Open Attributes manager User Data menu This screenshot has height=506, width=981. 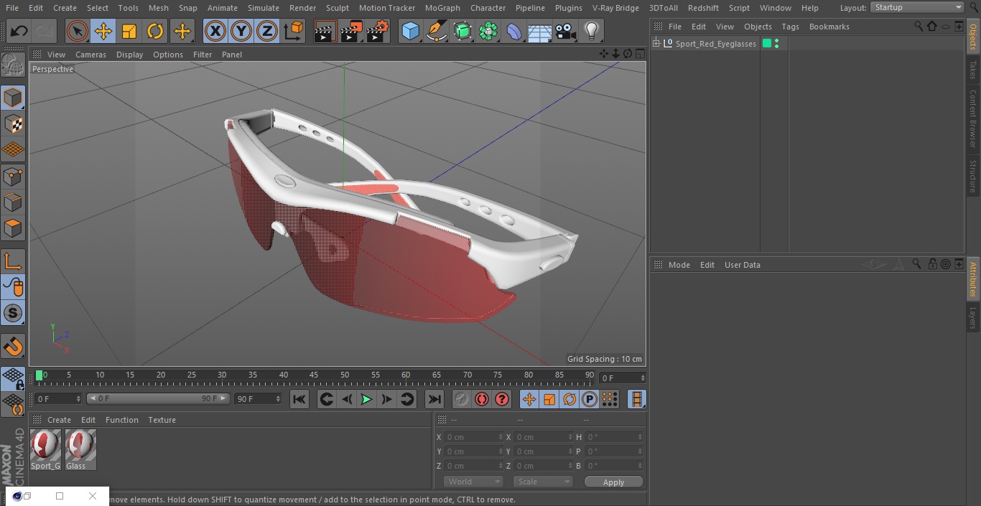pyautogui.click(x=742, y=265)
